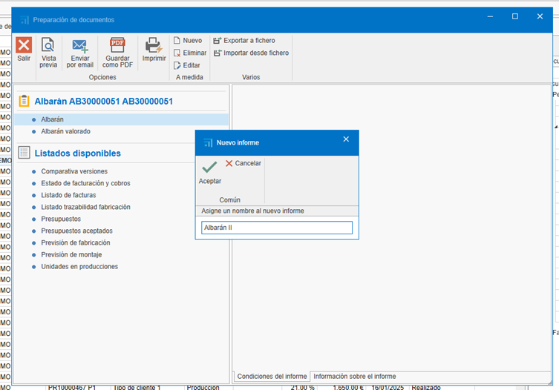Click 1.650,00 € cell in background table
The width and height of the screenshot is (559, 390).
[348, 387]
